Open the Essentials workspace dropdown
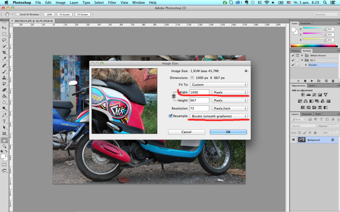340x212 pixels. 326,14
